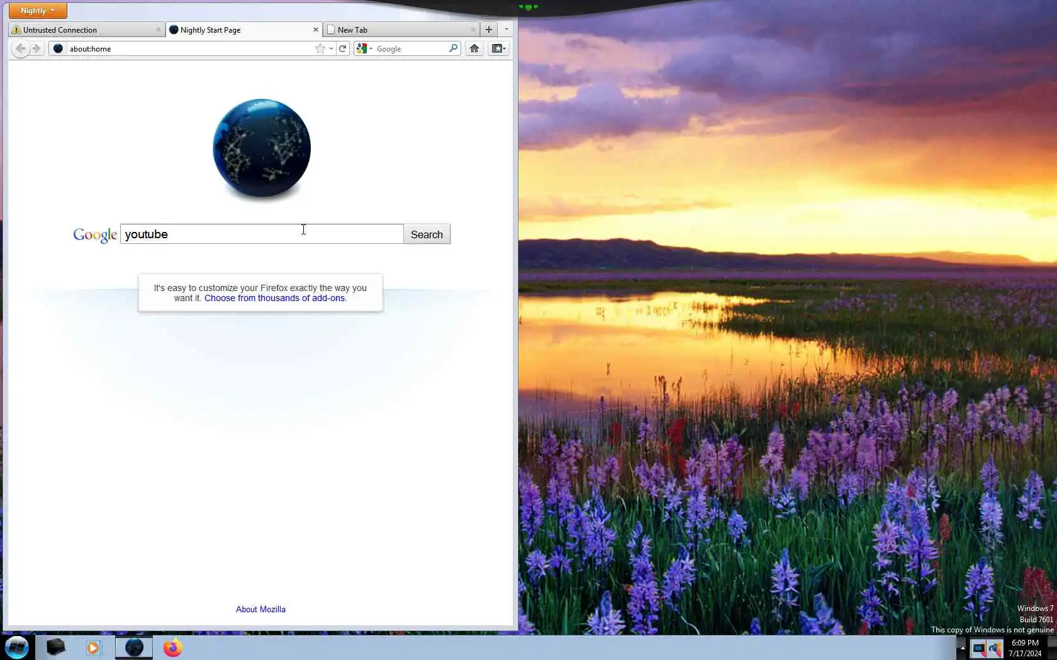Viewport: 1057px width, 660px height.
Task: Switch to the Untrusted Connection tab
Action: [87, 30]
